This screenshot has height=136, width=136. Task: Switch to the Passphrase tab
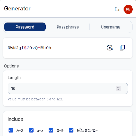(x=68, y=27)
